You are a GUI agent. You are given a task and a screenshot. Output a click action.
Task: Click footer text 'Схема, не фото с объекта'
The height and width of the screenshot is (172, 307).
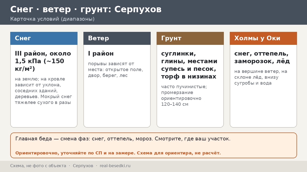[38, 166]
